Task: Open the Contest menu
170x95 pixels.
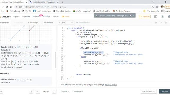Action: (x=46, y=17)
